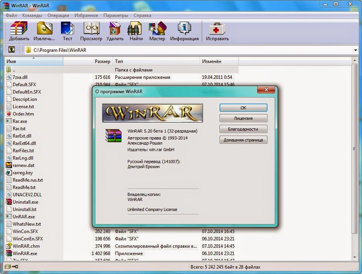Show archive Информация (Info) icon
The image size is (362, 274).
pyautogui.click(x=184, y=28)
